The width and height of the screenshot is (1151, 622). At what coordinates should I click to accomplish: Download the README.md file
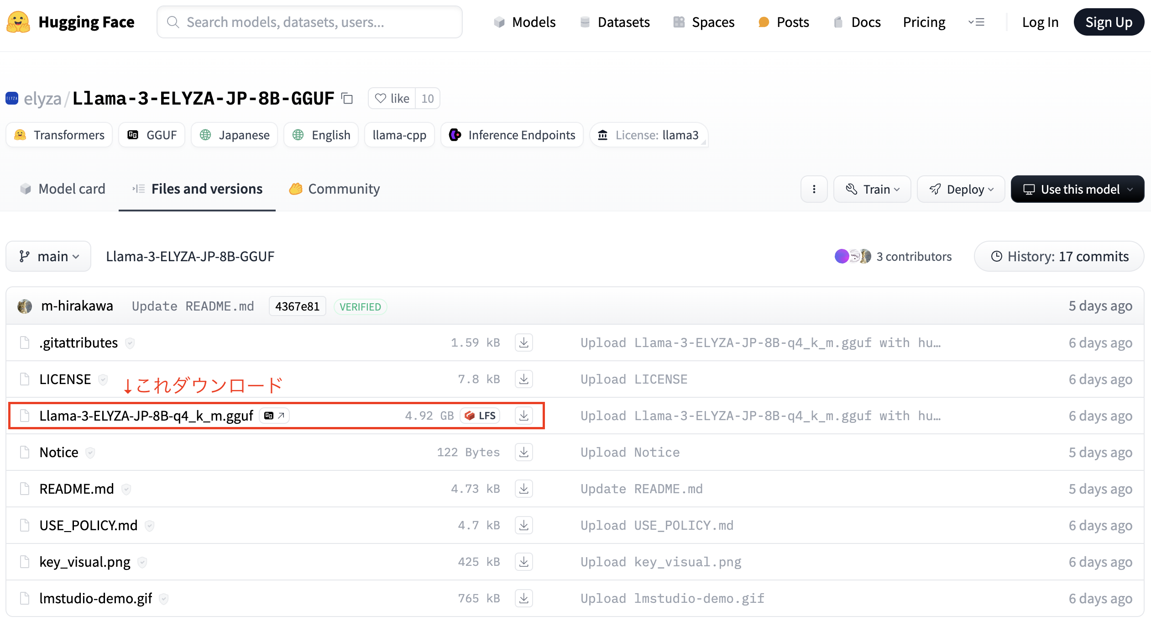523,488
